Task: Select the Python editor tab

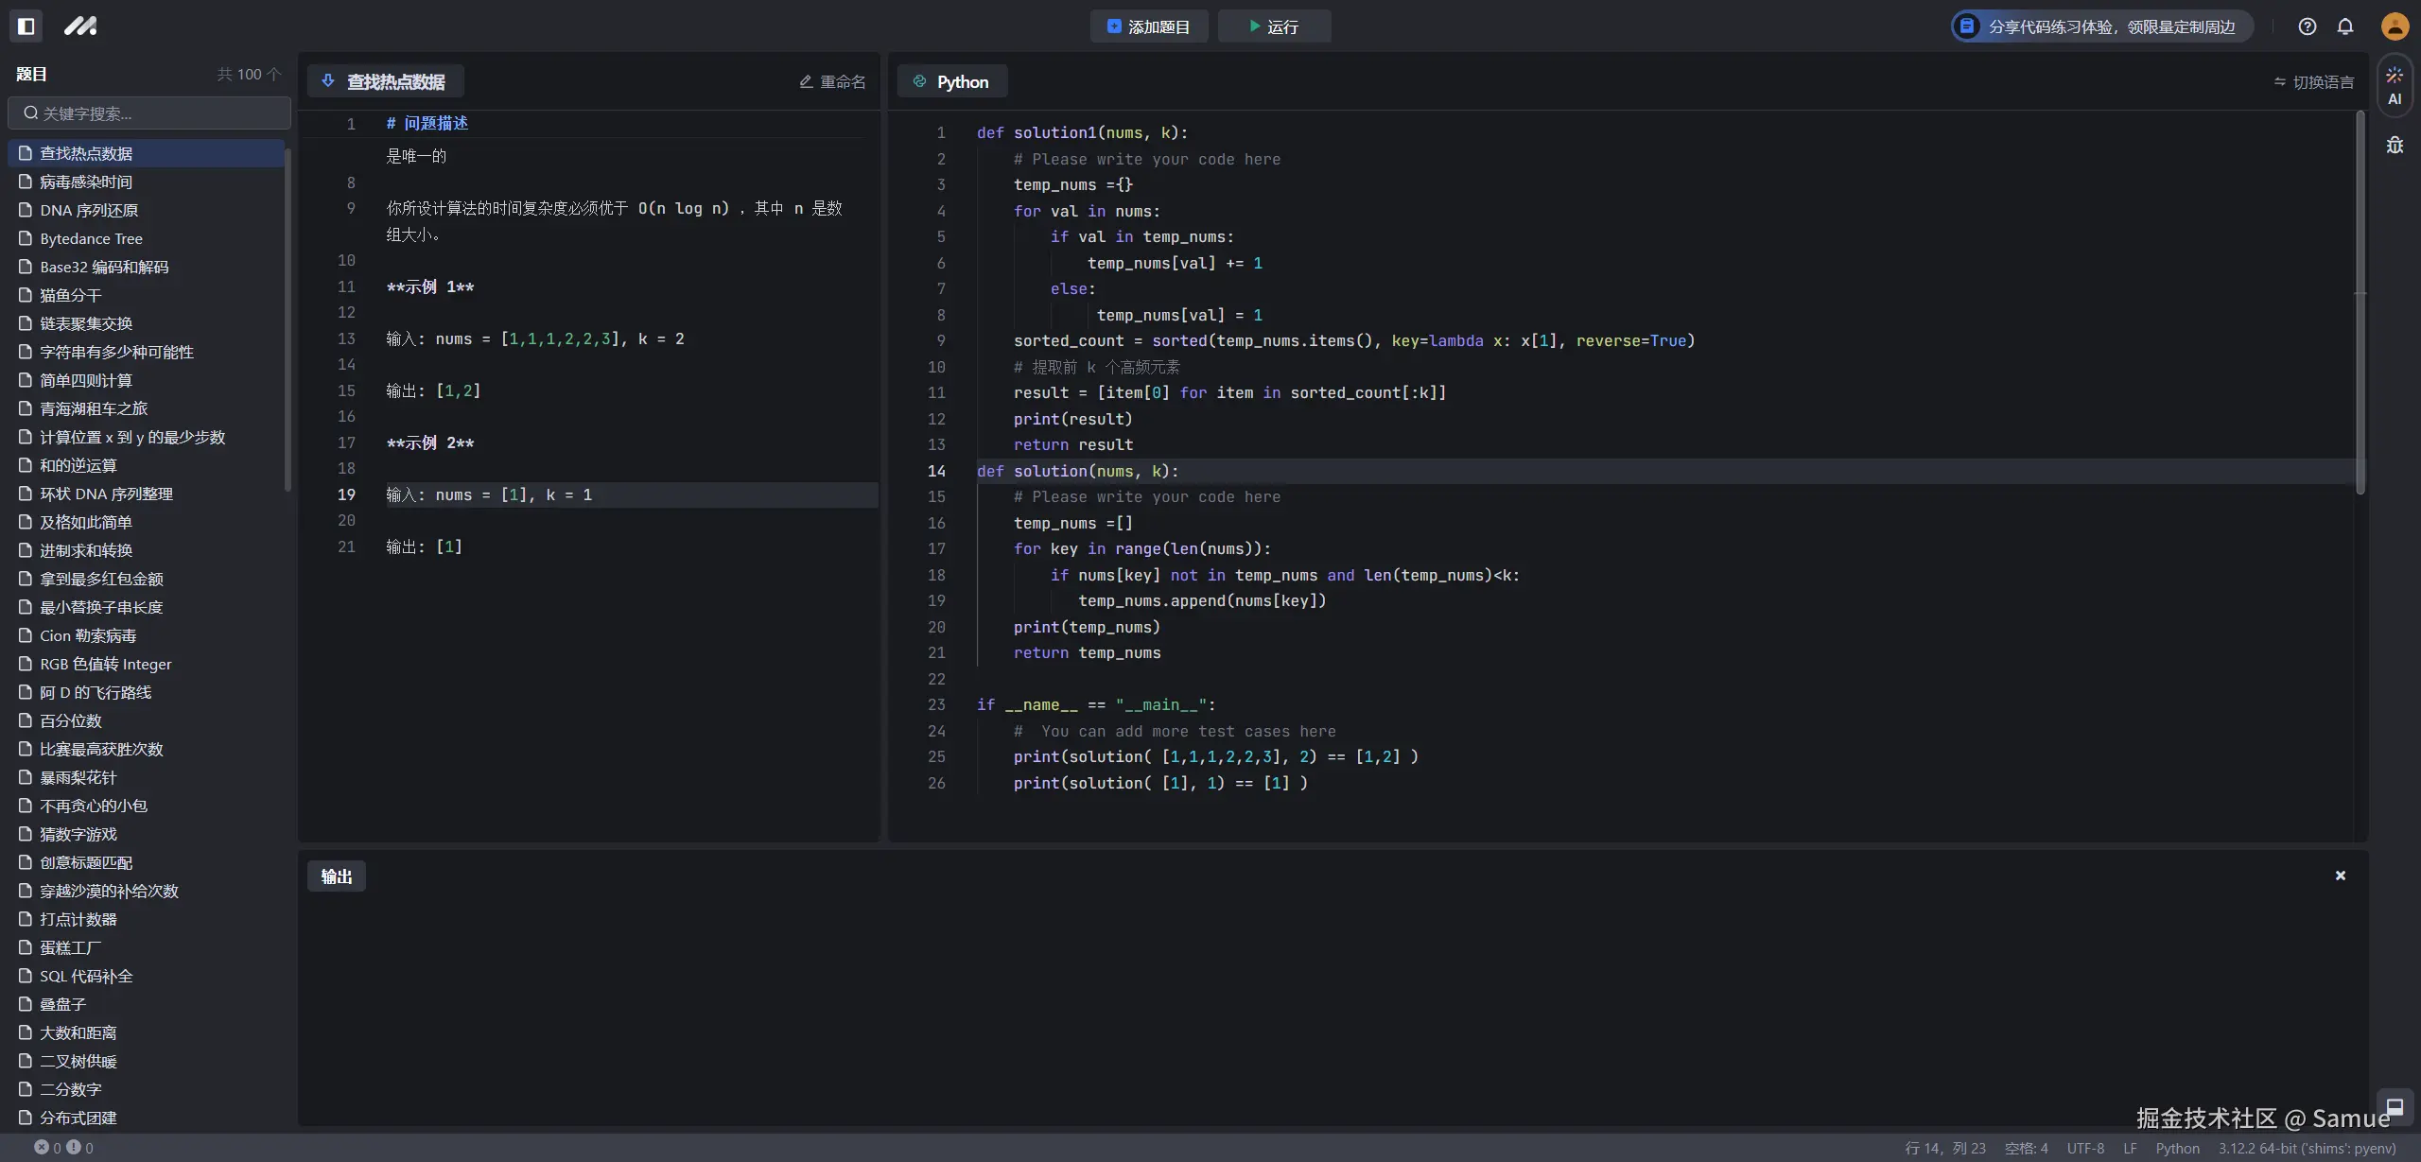Action: [x=951, y=82]
